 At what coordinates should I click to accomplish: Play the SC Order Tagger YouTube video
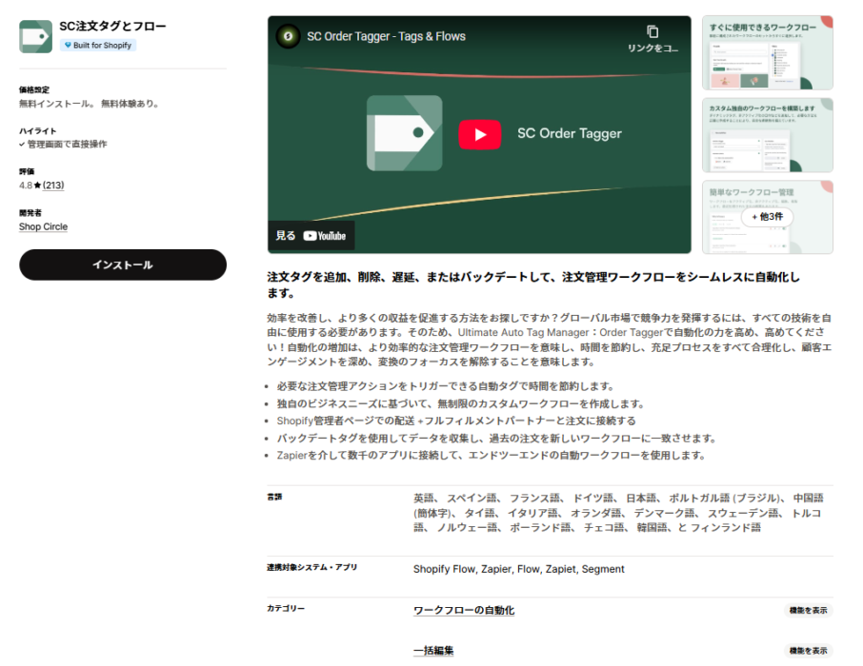tap(480, 135)
